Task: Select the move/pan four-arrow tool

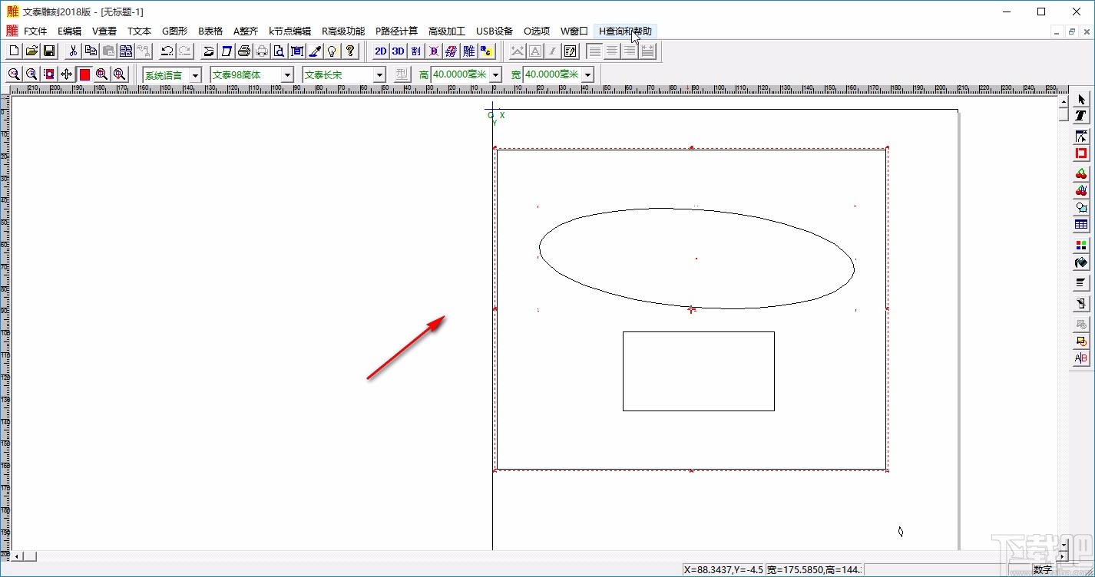Action: coord(67,74)
